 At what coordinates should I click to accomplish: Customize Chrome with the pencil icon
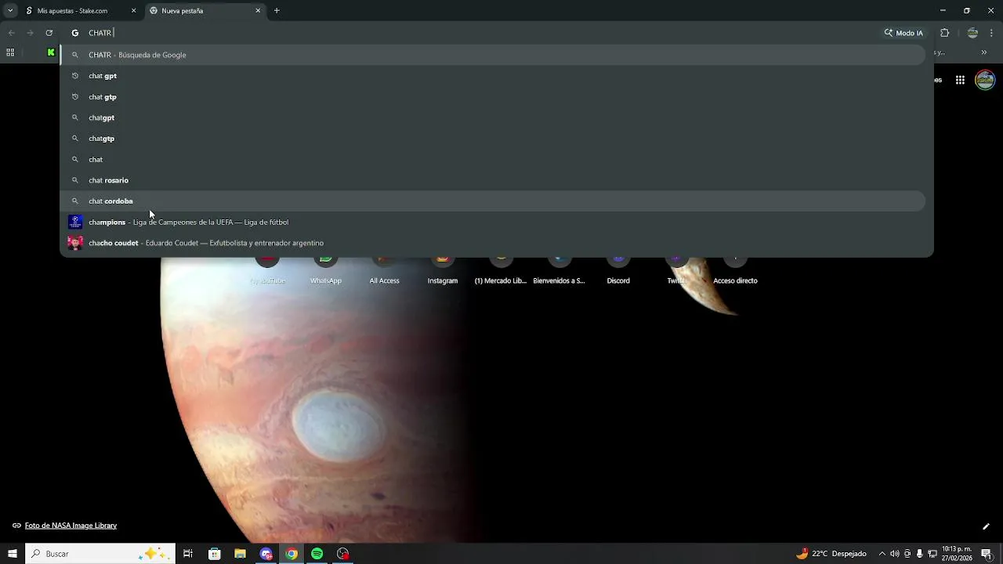(986, 526)
